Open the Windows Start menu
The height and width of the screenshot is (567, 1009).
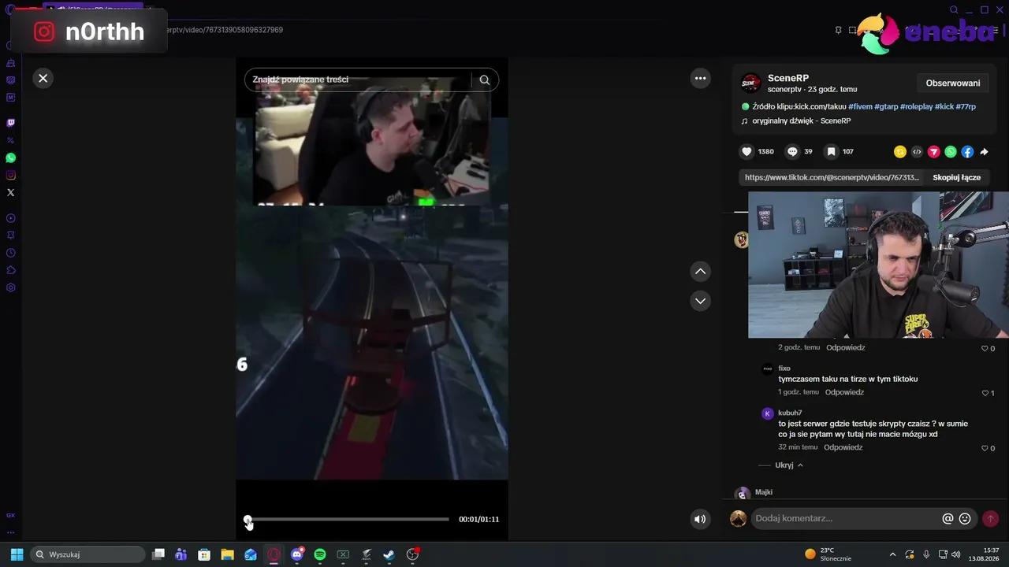coord(17,554)
